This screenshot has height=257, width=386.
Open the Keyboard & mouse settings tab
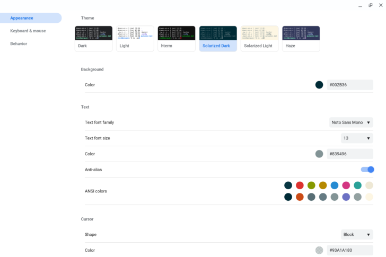pyautogui.click(x=28, y=31)
